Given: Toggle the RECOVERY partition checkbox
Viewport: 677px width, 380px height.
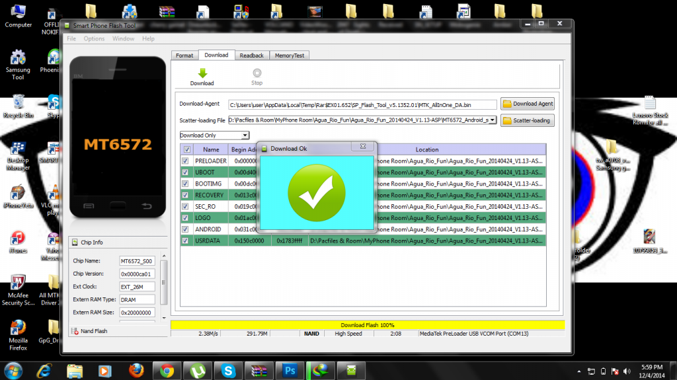Looking at the screenshot, I should coord(185,195).
